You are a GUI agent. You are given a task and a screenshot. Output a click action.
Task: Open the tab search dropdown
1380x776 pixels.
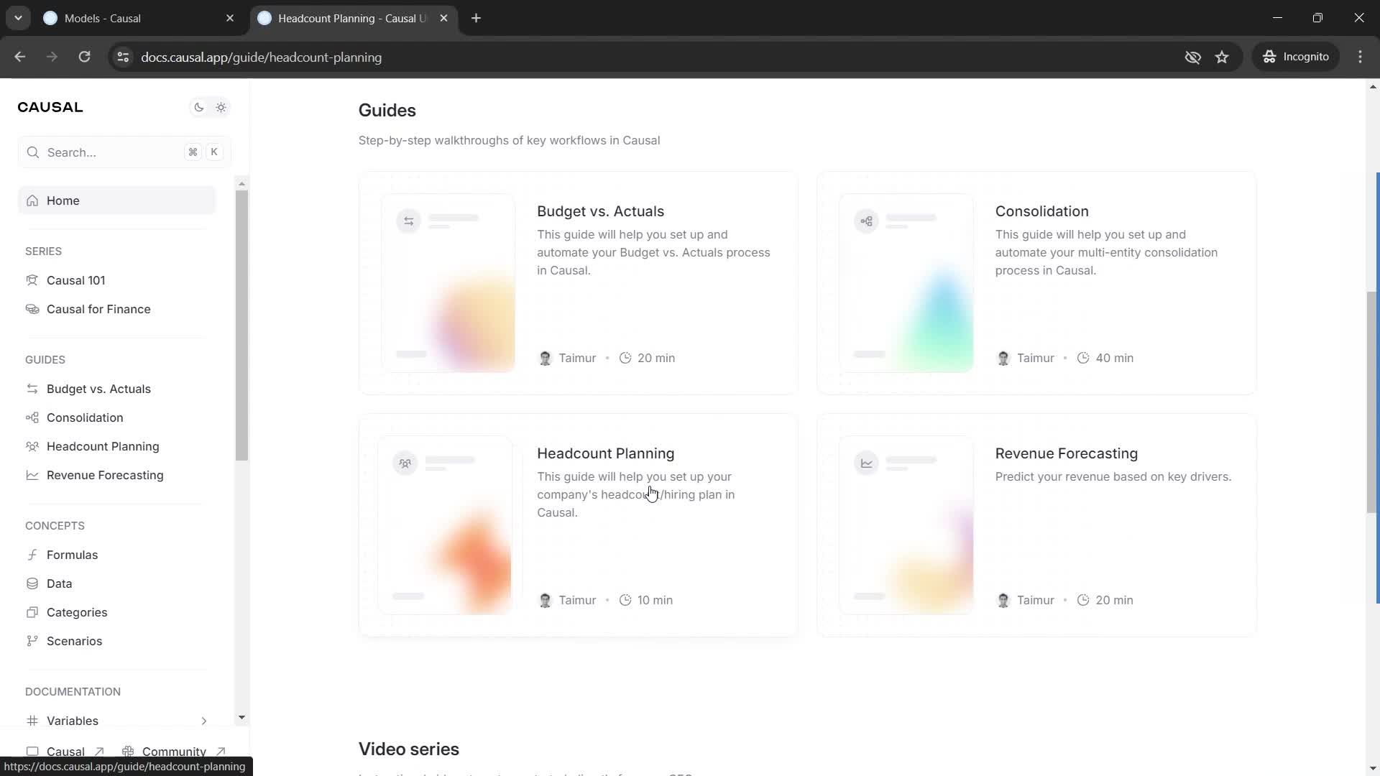(x=18, y=19)
